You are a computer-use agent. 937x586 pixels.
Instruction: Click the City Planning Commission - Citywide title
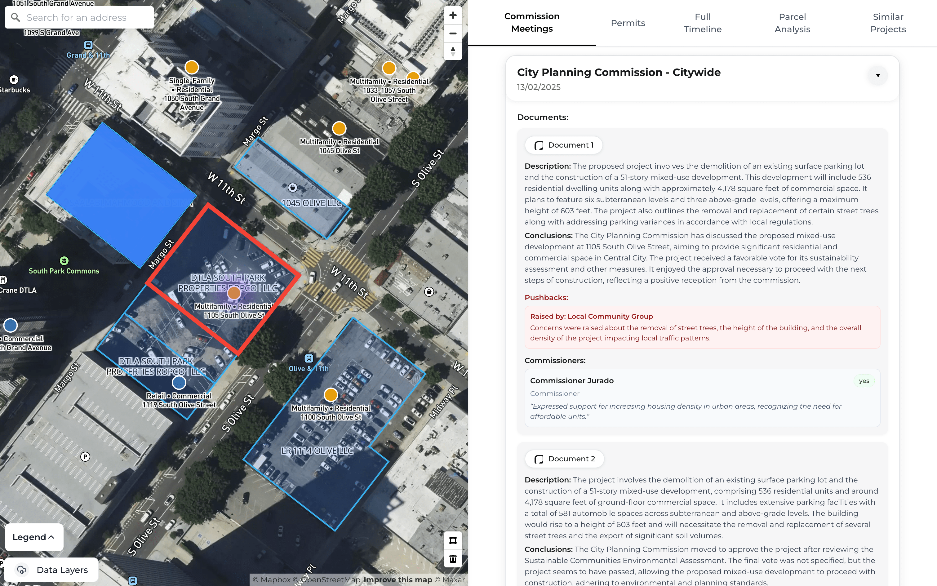pos(619,73)
